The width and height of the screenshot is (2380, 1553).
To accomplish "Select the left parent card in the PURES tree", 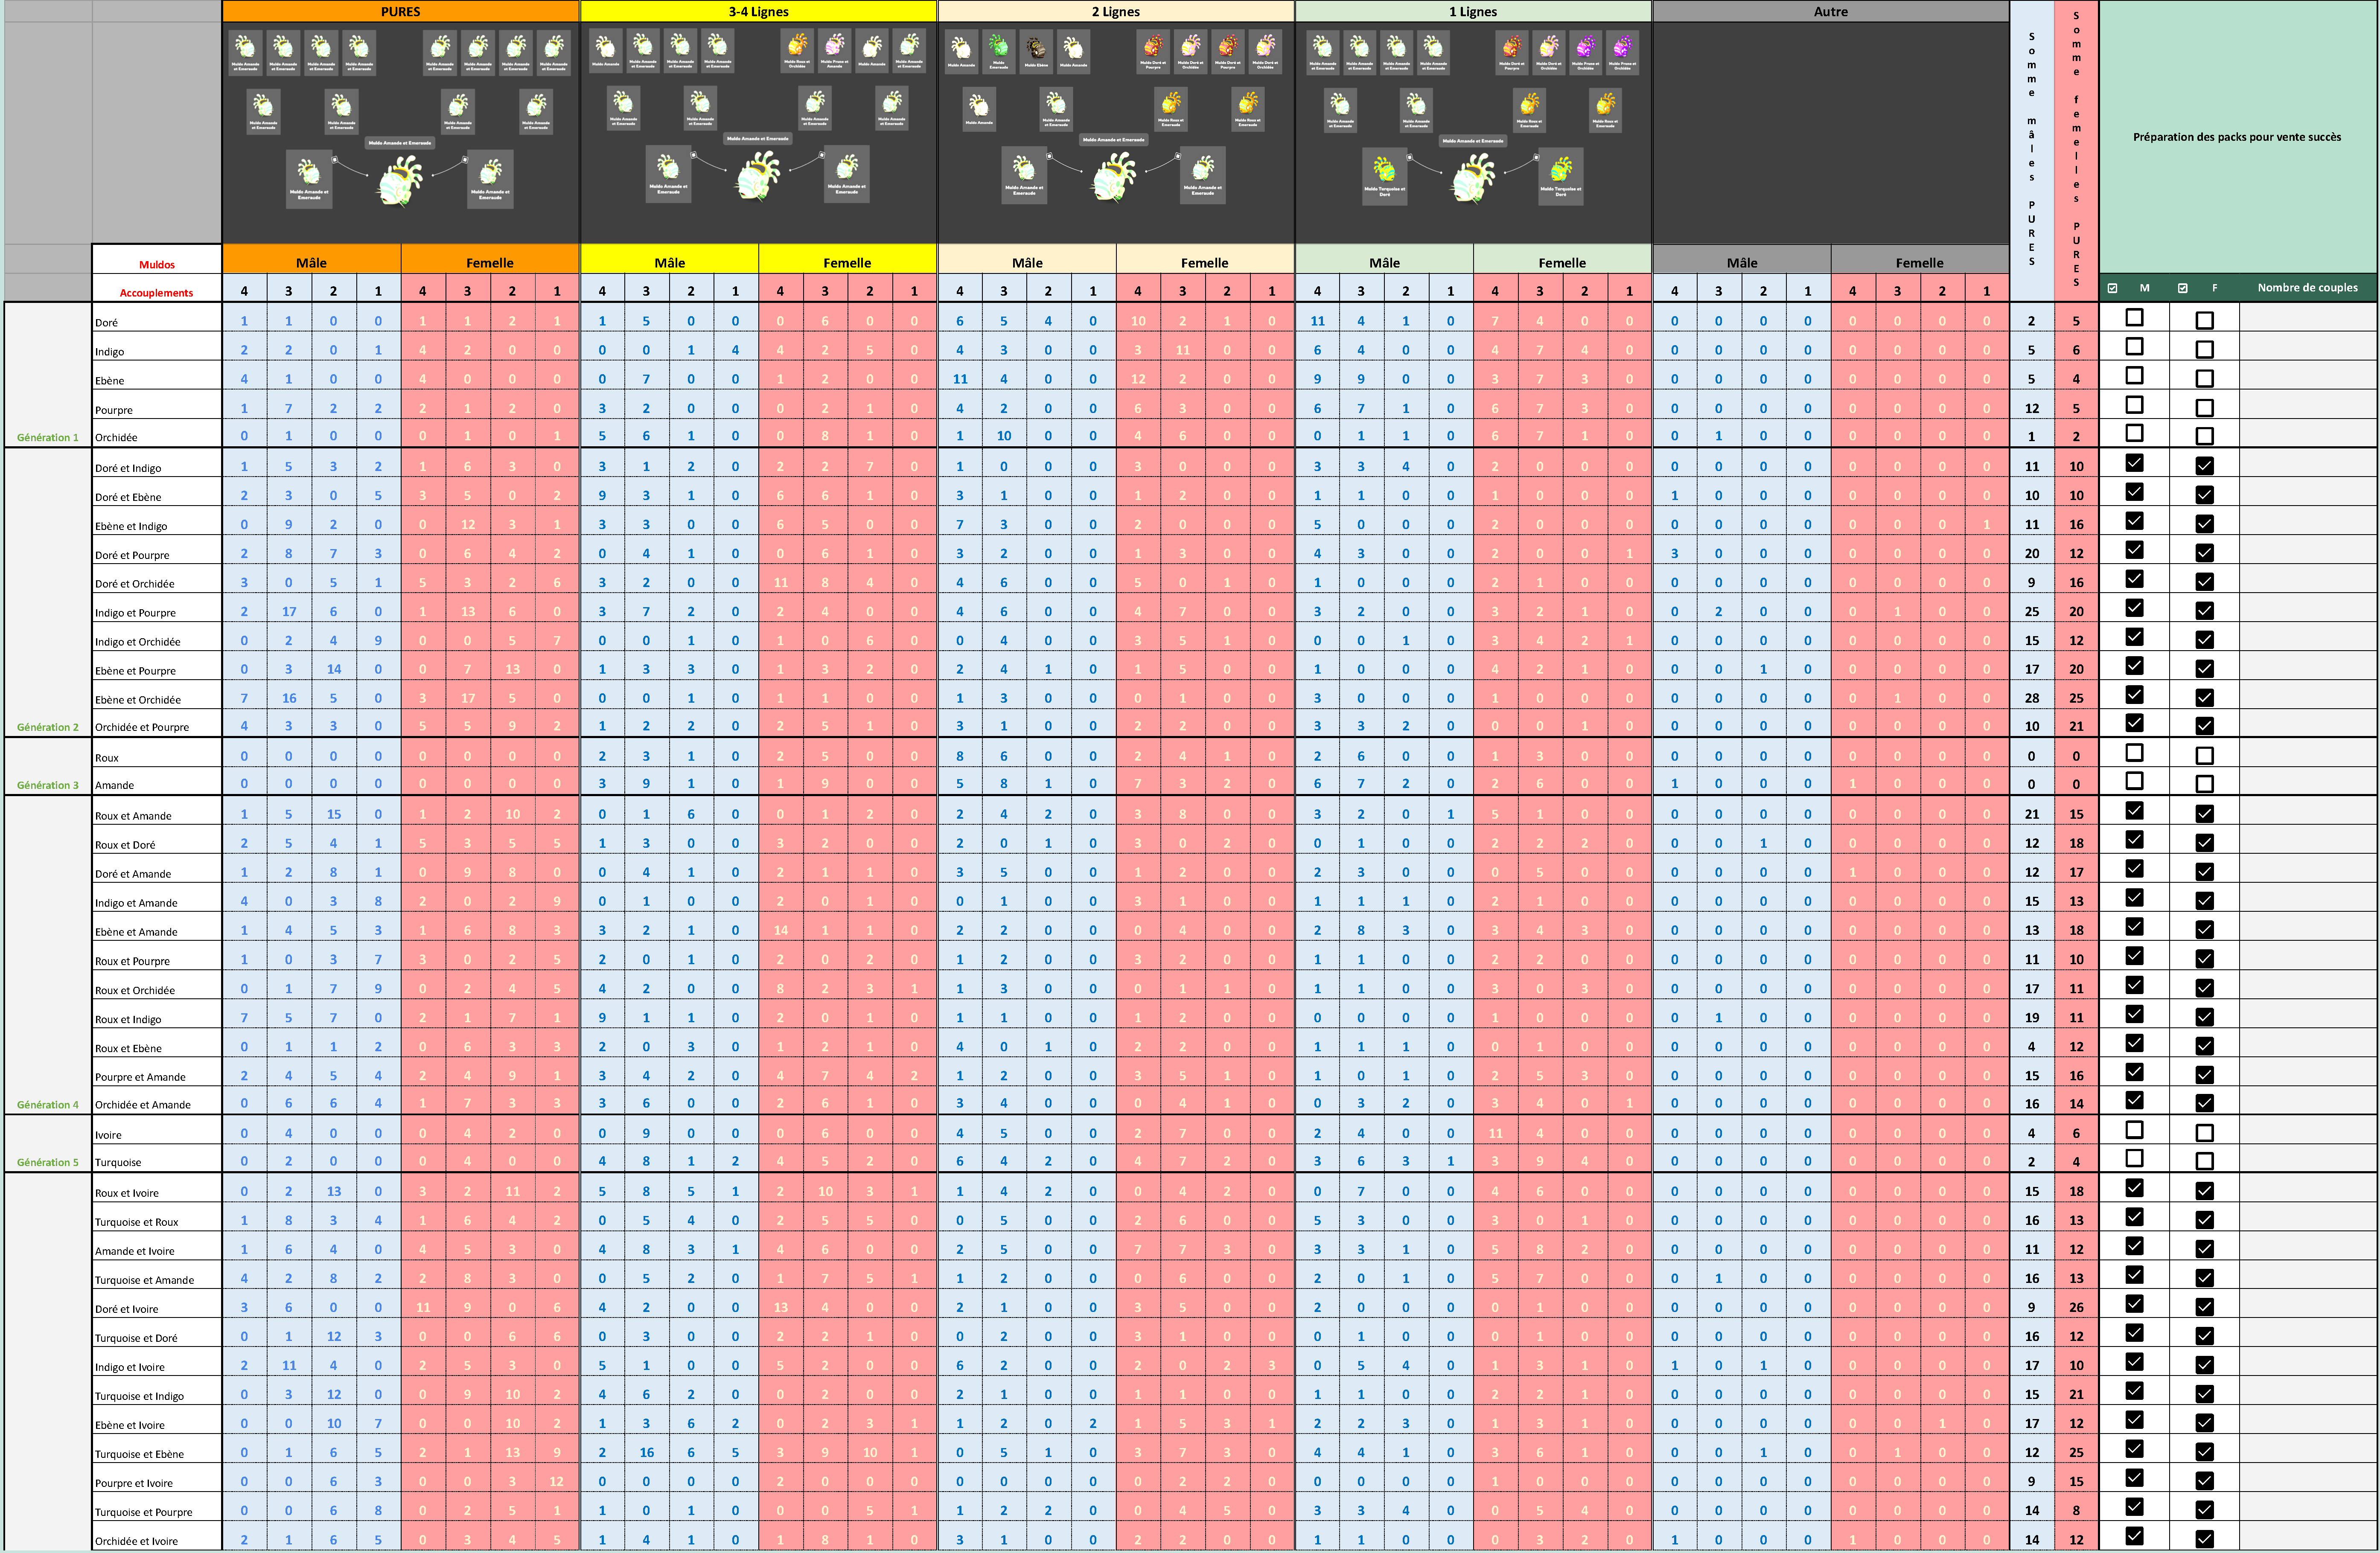I will (309, 179).
